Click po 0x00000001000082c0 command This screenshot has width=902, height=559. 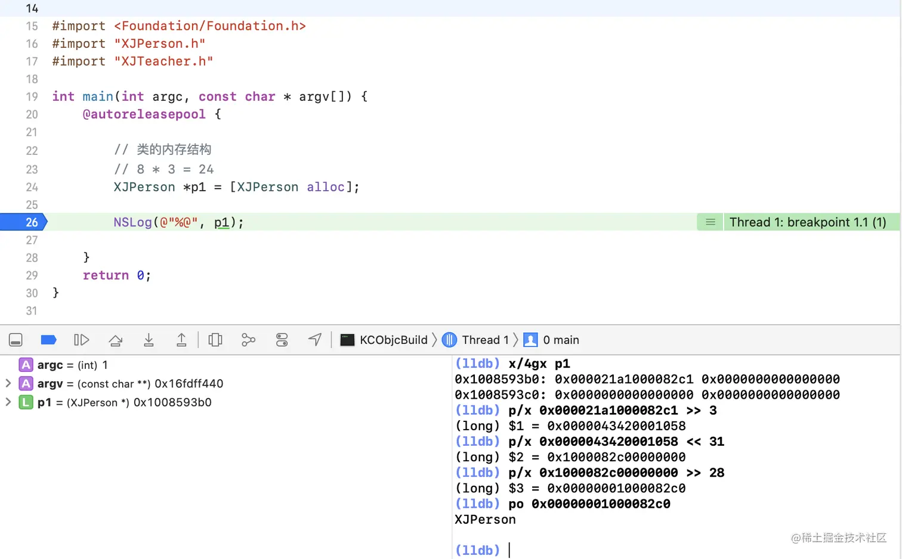pyautogui.click(x=589, y=504)
